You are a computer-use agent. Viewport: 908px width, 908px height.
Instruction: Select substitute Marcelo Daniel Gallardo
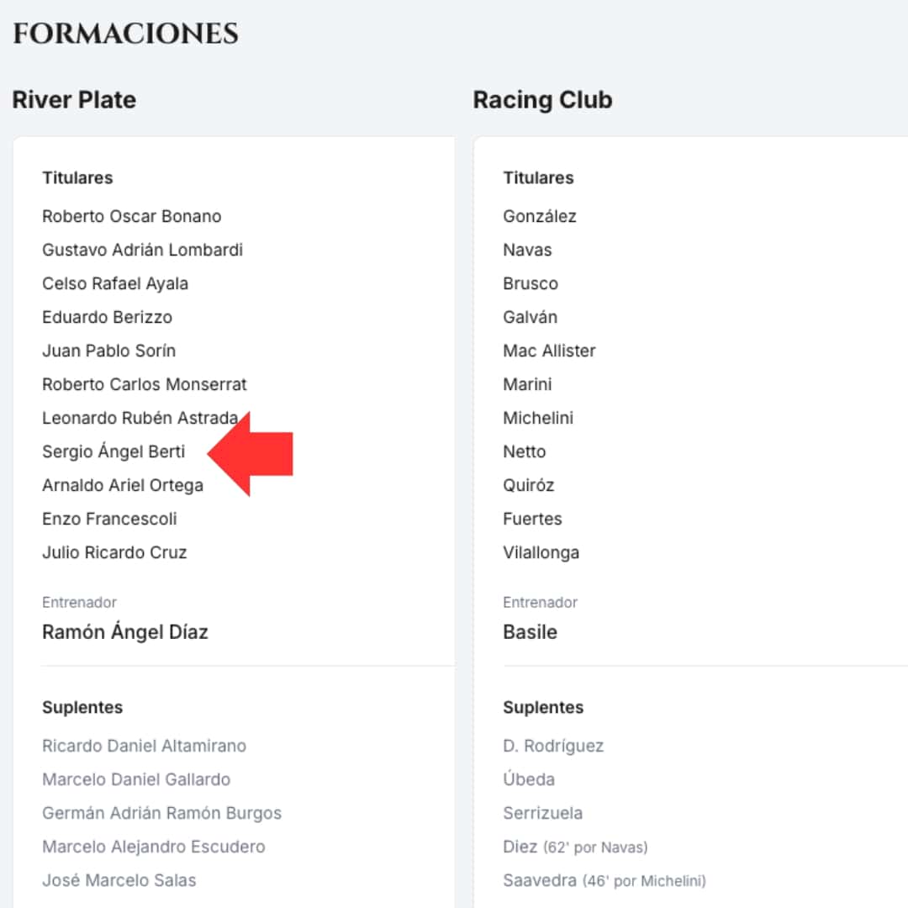pos(136,780)
